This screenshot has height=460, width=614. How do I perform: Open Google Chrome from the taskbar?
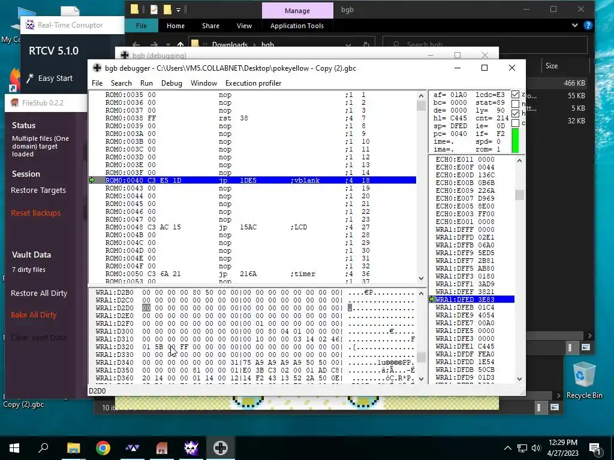coord(103,448)
